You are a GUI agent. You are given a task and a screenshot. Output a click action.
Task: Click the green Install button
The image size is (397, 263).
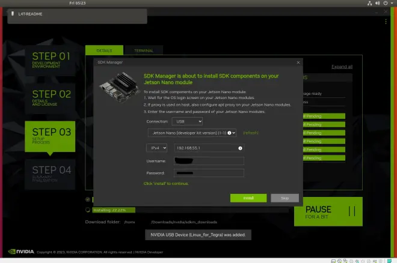[248, 198]
